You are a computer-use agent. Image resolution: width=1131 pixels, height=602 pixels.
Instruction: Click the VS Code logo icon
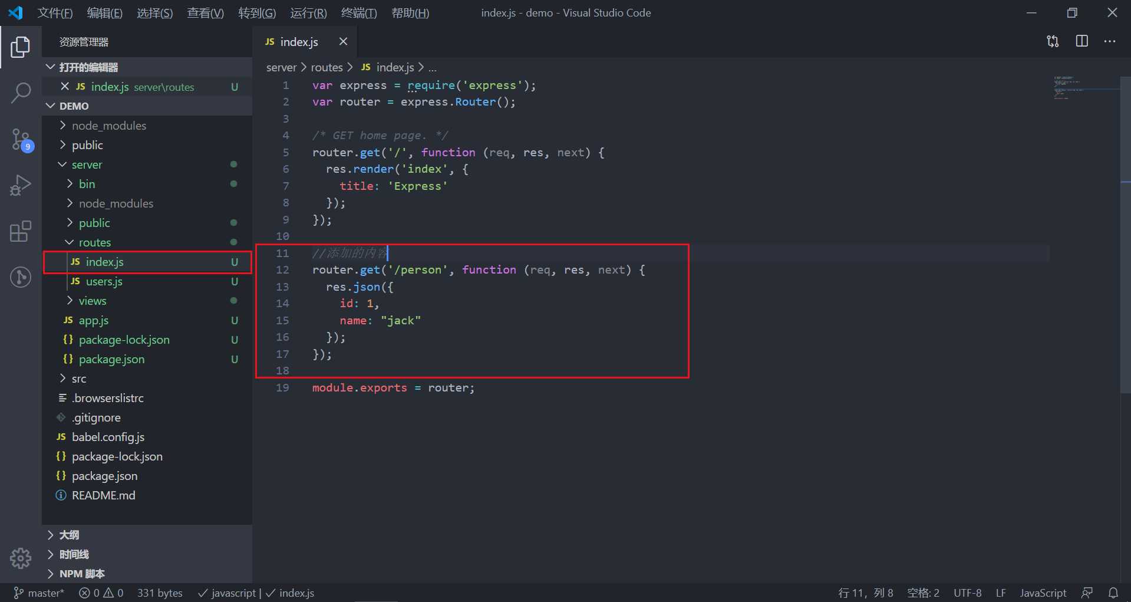pos(16,12)
